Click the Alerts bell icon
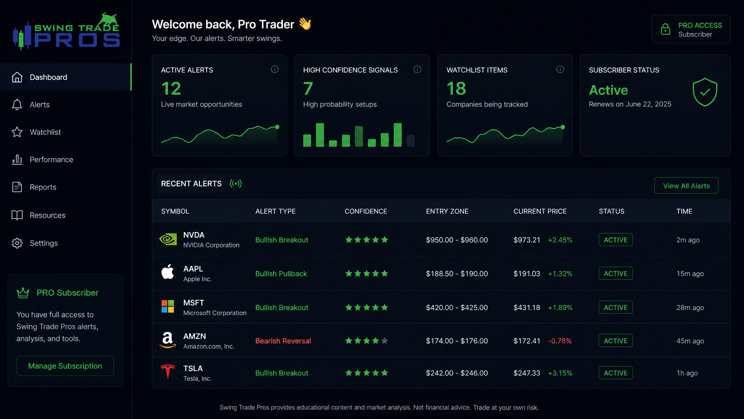The width and height of the screenshot is (744, 419). point(17,105)
